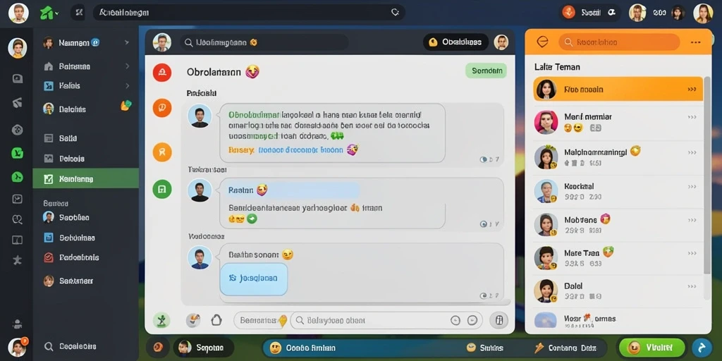Viewport: 722px width, 361px height.
Task: Click the orange circle icon in friends panel header
Action: [x=542, y=42]
